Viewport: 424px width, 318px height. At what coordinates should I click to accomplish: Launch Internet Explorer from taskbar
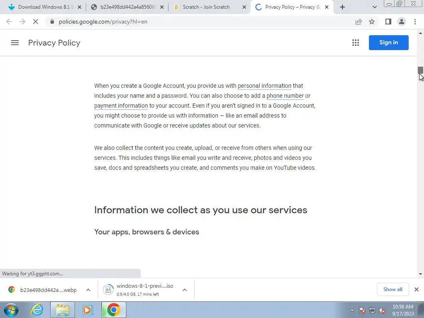[37, 310]
